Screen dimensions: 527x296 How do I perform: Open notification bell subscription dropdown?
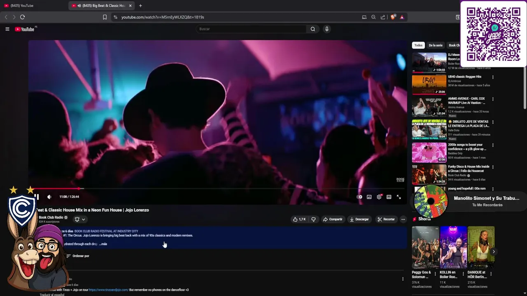(79, 220)
